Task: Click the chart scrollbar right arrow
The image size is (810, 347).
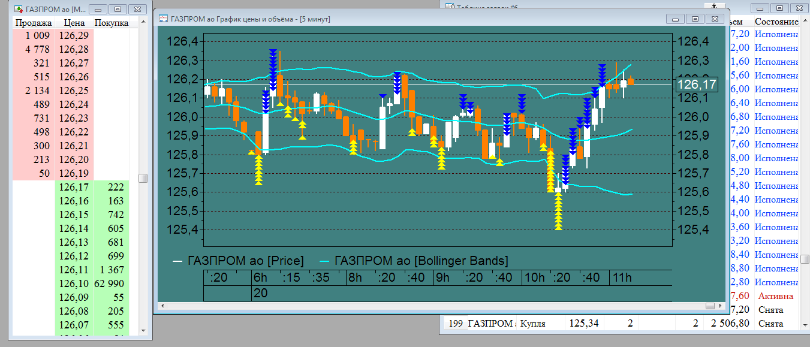Action: (x=720, y=306)
